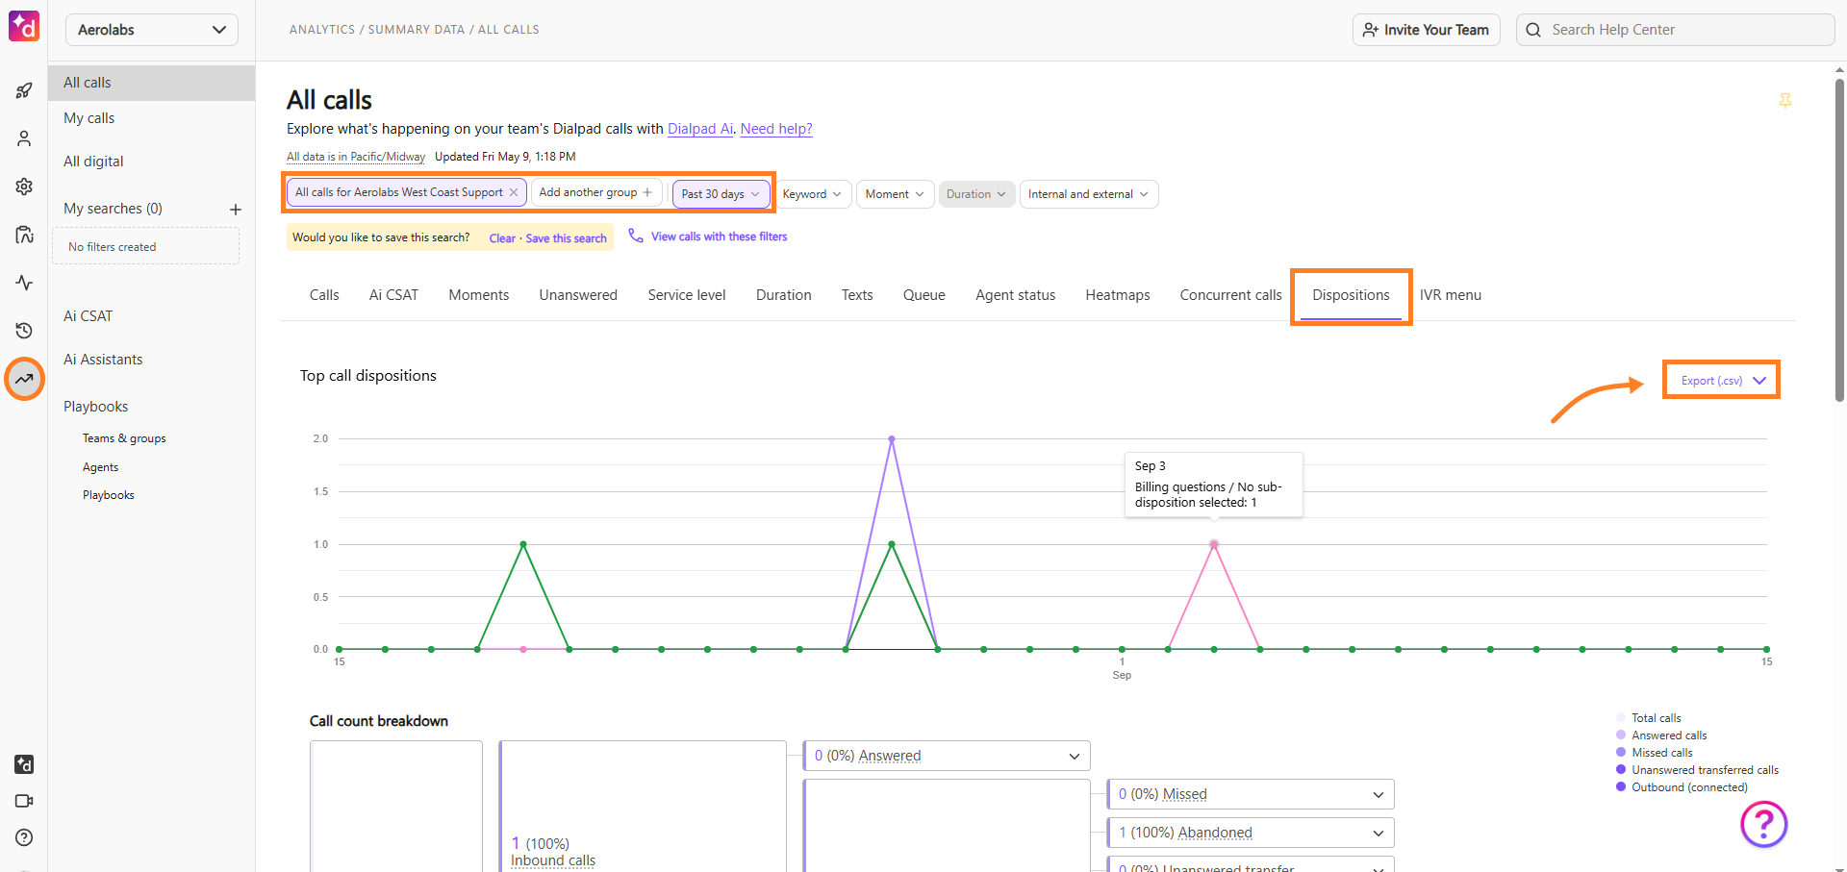Open the history clock icon in left rail
The image size is (1847, 872).
point(24,331)
